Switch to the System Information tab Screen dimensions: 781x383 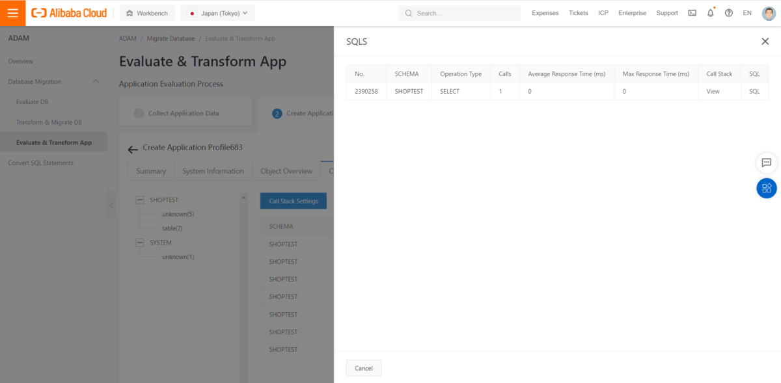tap(213, 171)
